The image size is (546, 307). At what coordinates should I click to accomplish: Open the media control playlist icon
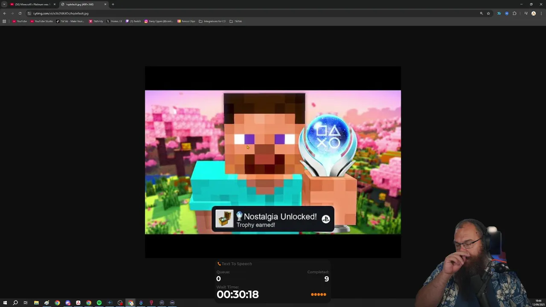point(526,13)
